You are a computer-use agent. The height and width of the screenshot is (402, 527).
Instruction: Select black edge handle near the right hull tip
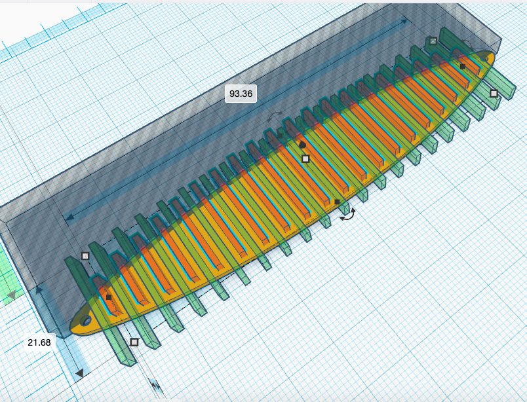[463, 67]
